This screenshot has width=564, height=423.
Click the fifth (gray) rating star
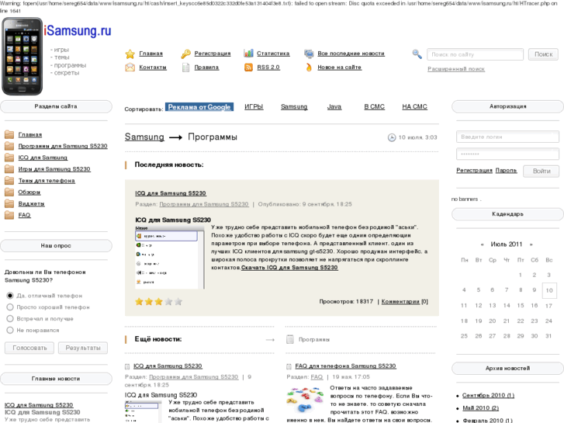pyautogui.click(x=178, y=302)
